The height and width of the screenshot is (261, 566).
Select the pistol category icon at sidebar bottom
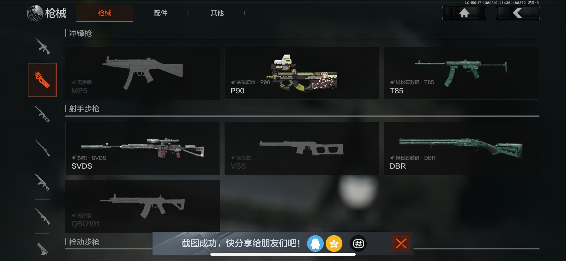42,249
